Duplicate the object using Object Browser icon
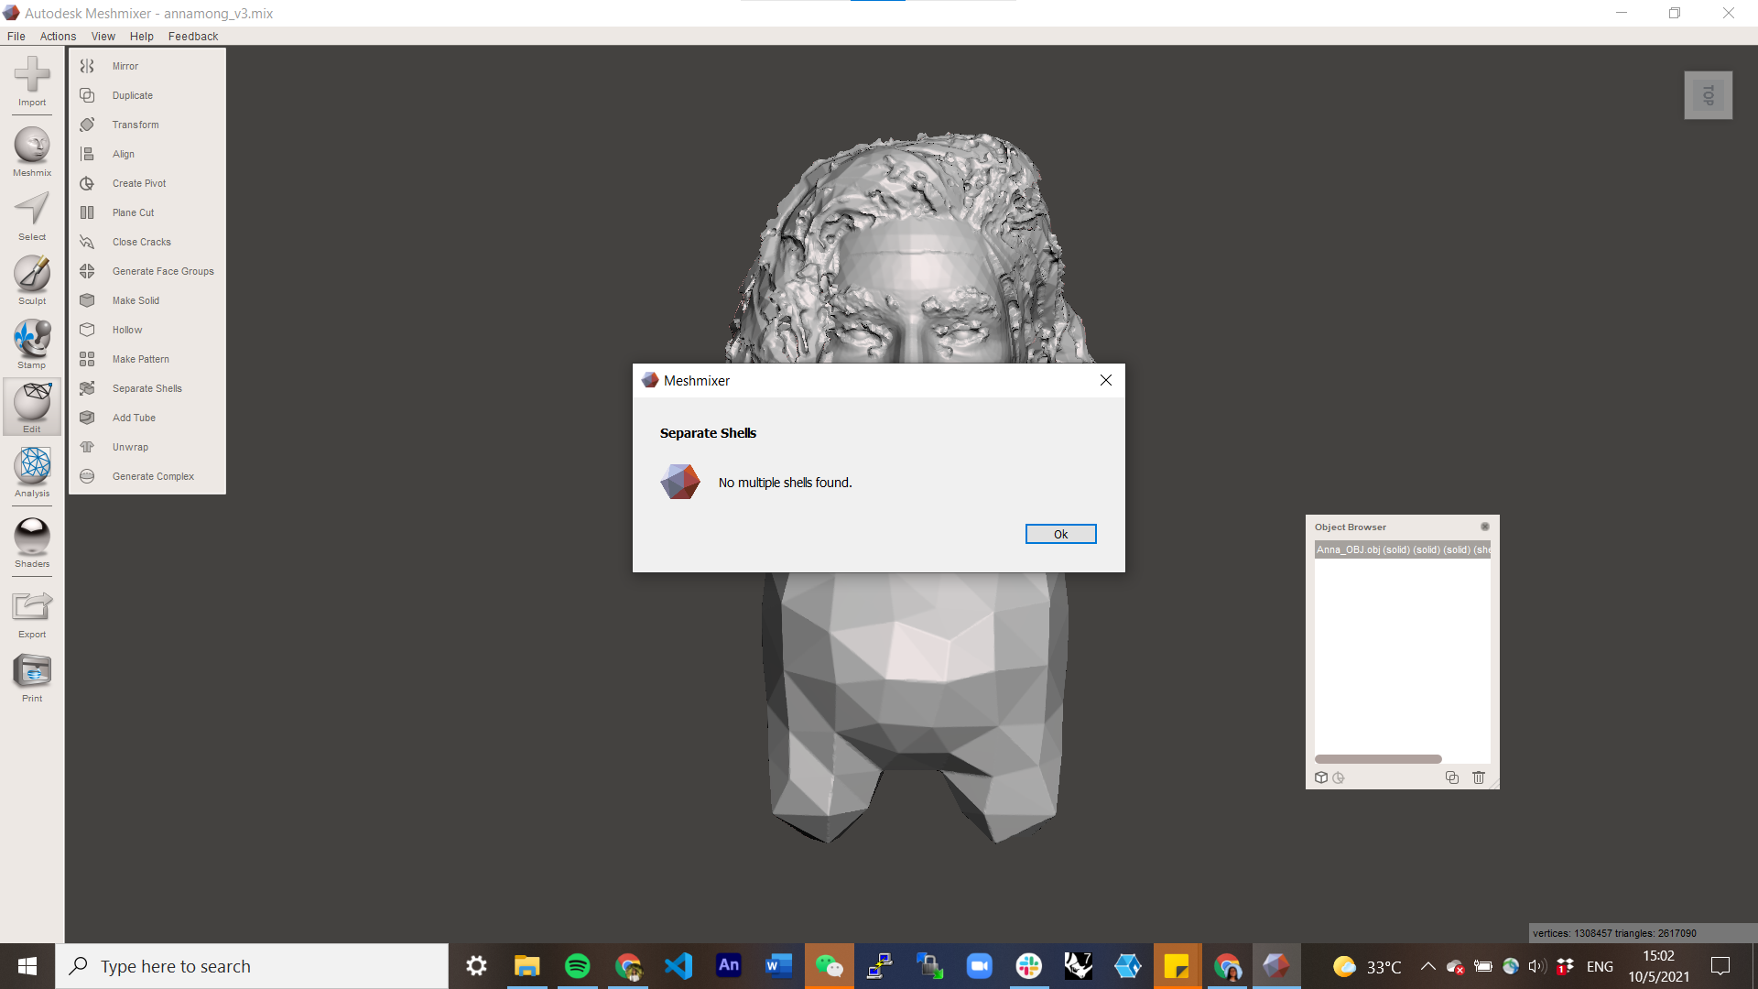 pyautogui.click(x=1452, y=777)
